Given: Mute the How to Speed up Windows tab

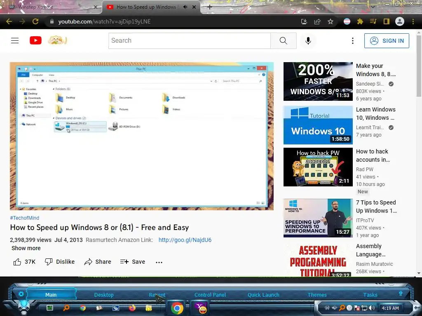Looking at the screenshot, I should tap(185, 7).
